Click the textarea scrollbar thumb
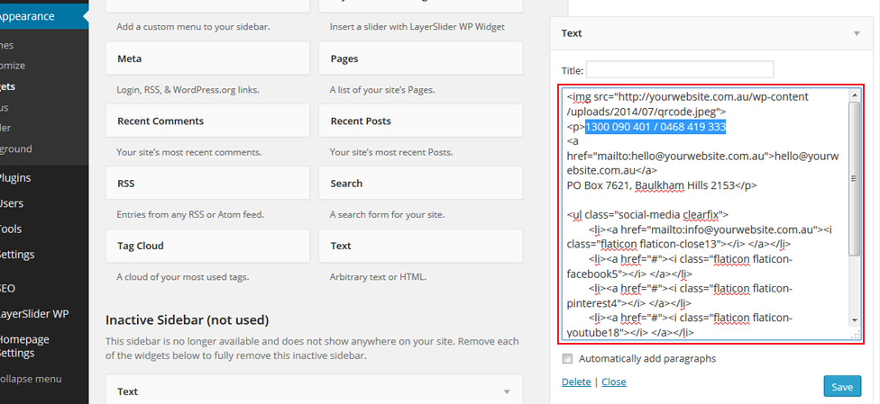 click(x=855, y=178)
